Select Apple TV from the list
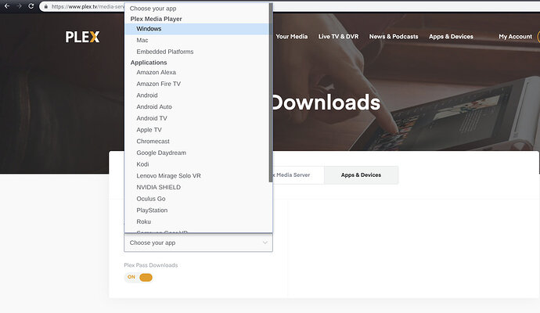 pos(196,130)
